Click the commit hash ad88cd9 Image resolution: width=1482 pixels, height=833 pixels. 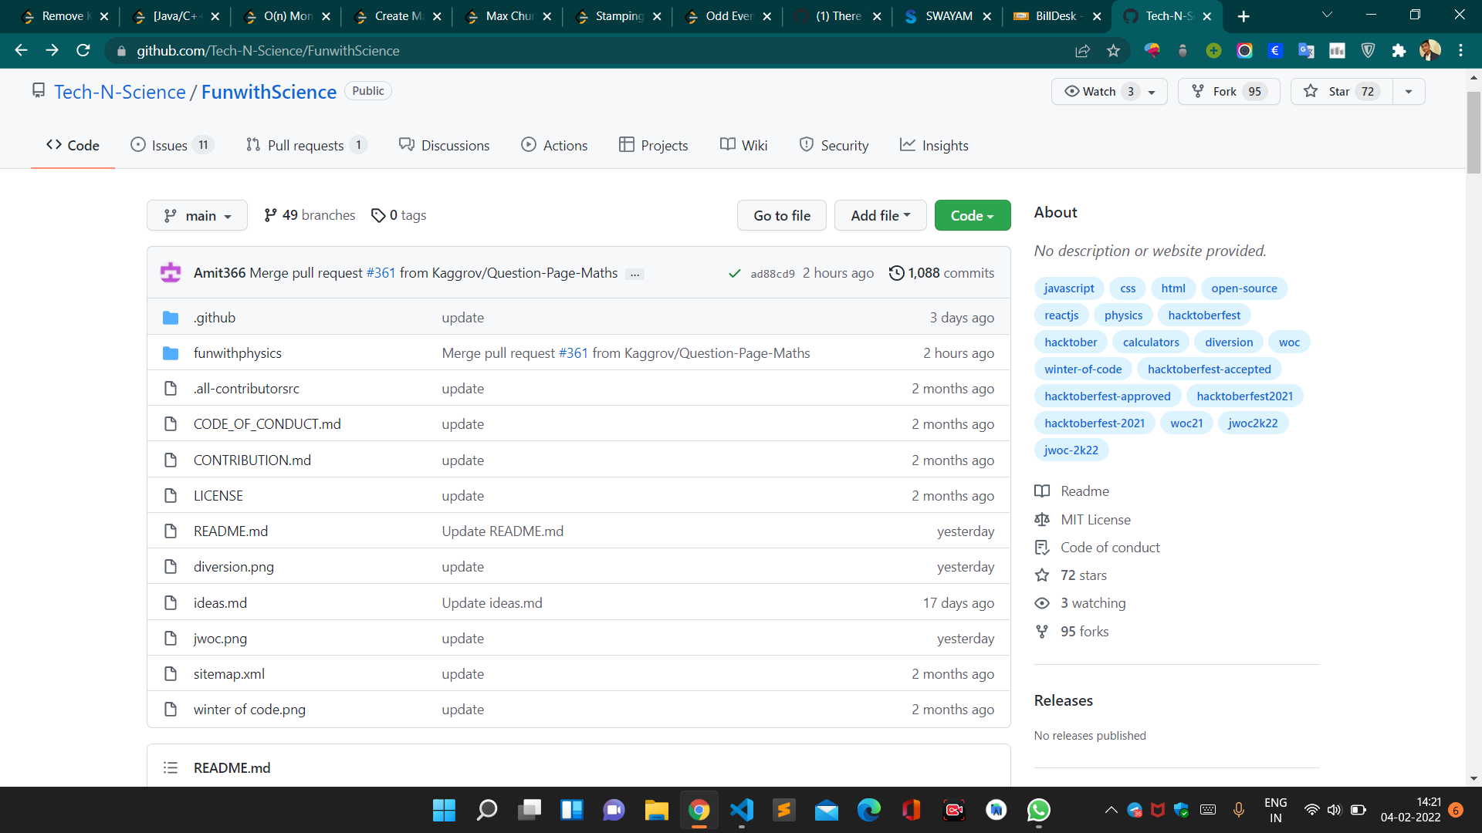[773, 274]
